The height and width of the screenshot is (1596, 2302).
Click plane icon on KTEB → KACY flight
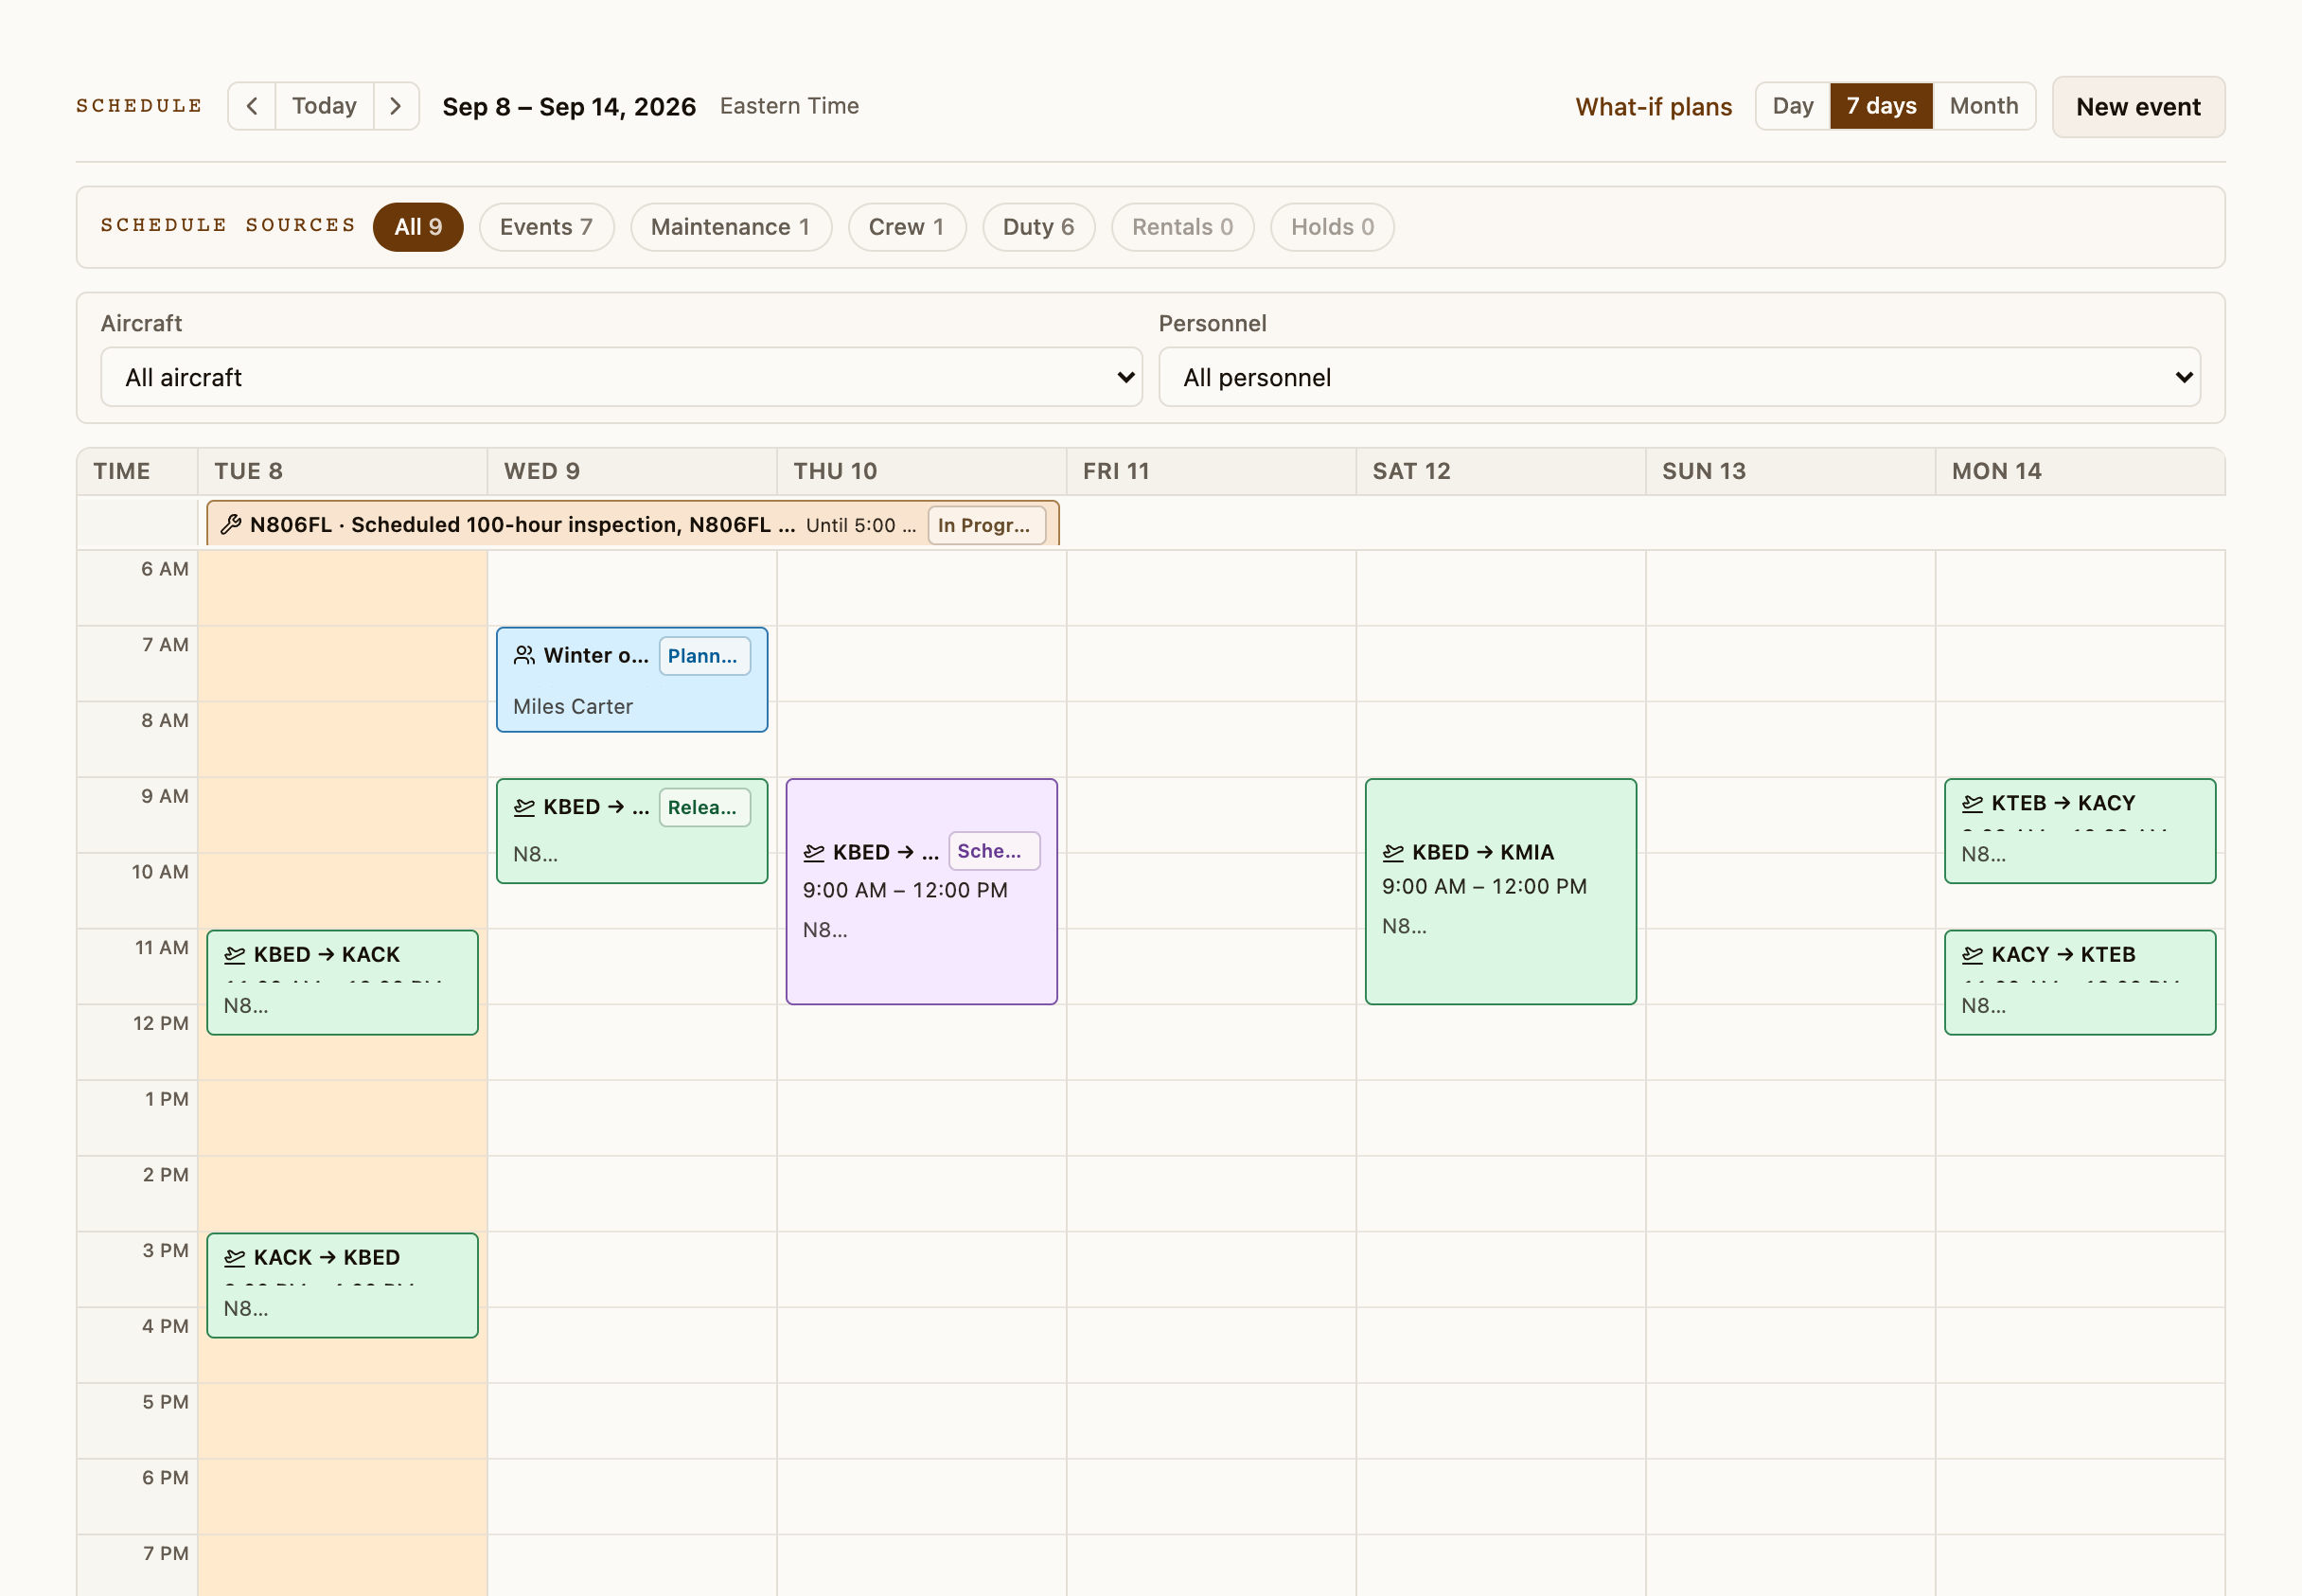click(1972, 803)
